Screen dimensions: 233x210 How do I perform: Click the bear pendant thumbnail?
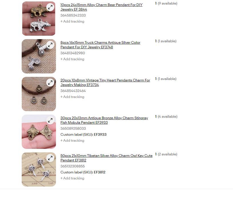(x=39, y=19)
